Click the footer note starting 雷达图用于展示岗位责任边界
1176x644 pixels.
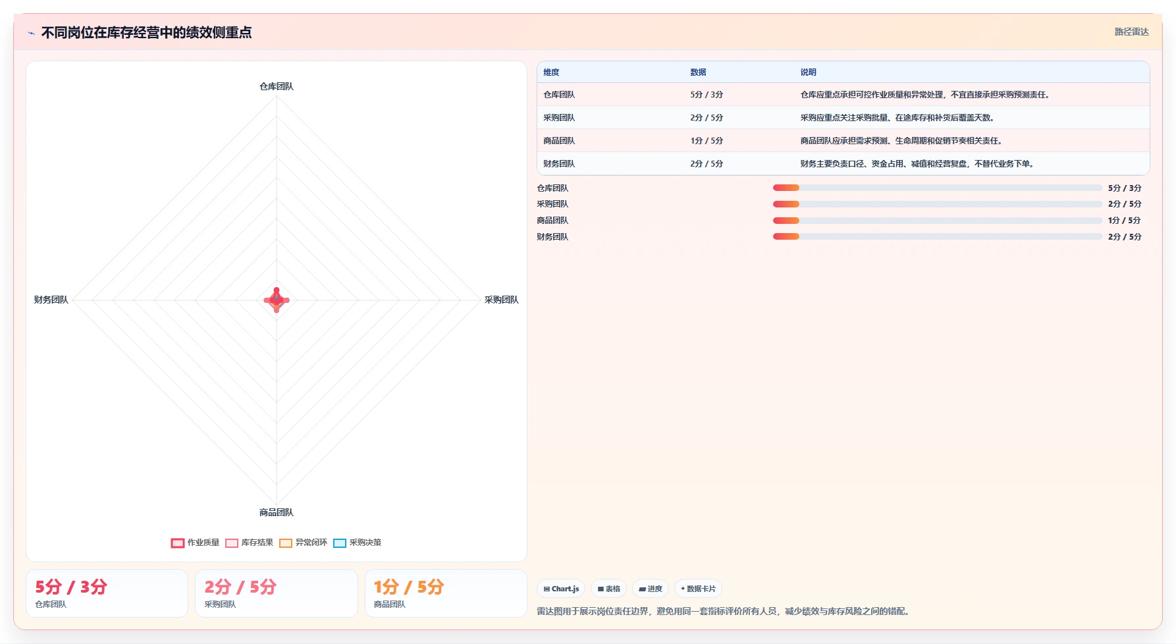point(724,612)
